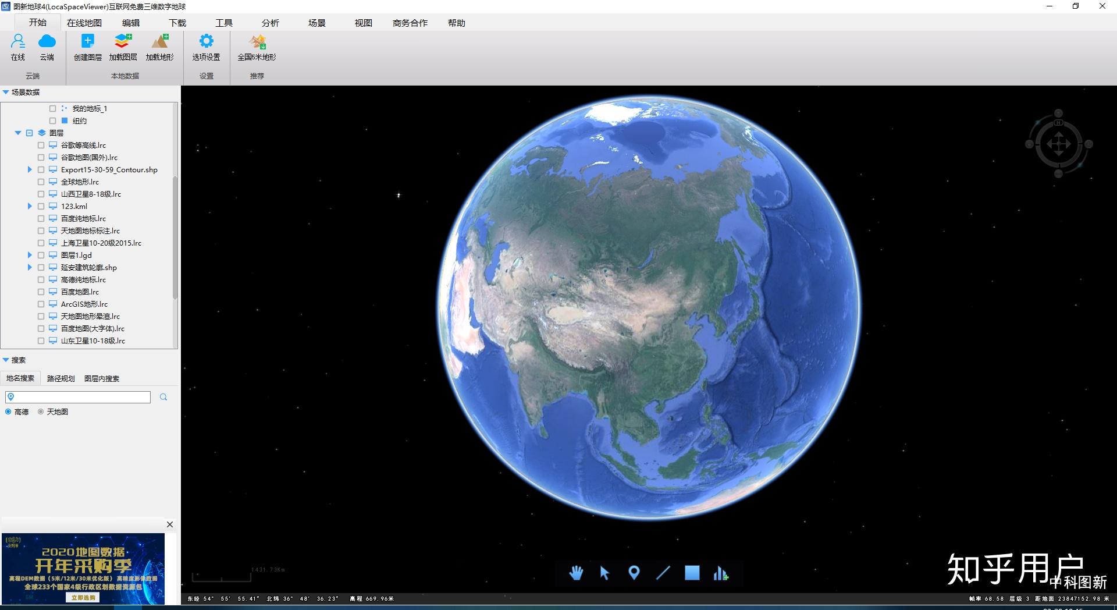Click layer icon beside 谷歌等高线.lrc
The width and height of the screenshot is (1117, 610).
[x=53, y=145]
